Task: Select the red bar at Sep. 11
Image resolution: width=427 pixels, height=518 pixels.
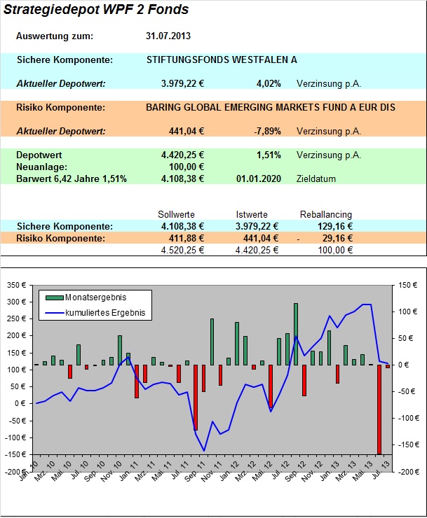Action: tap(196, 398)
